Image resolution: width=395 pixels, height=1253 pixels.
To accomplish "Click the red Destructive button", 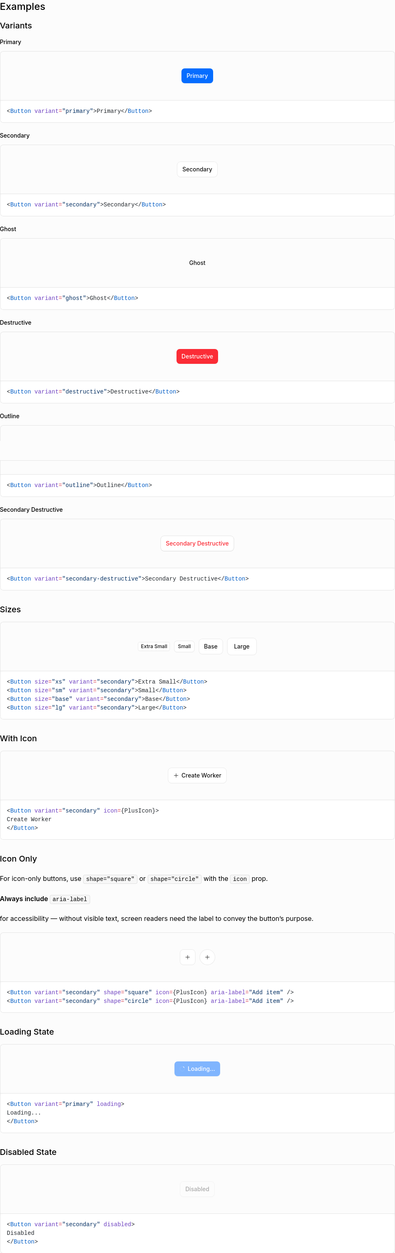I will [197, 356].
